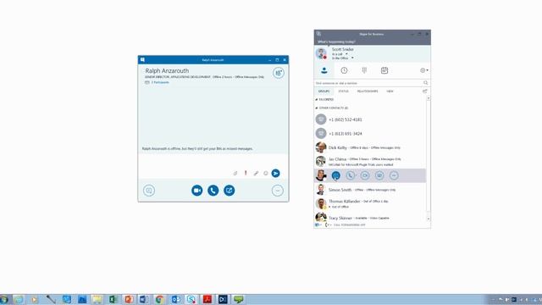The image size is (542, 305).
Task: Click contact list scrollbar up arrow
Action: 429,98
